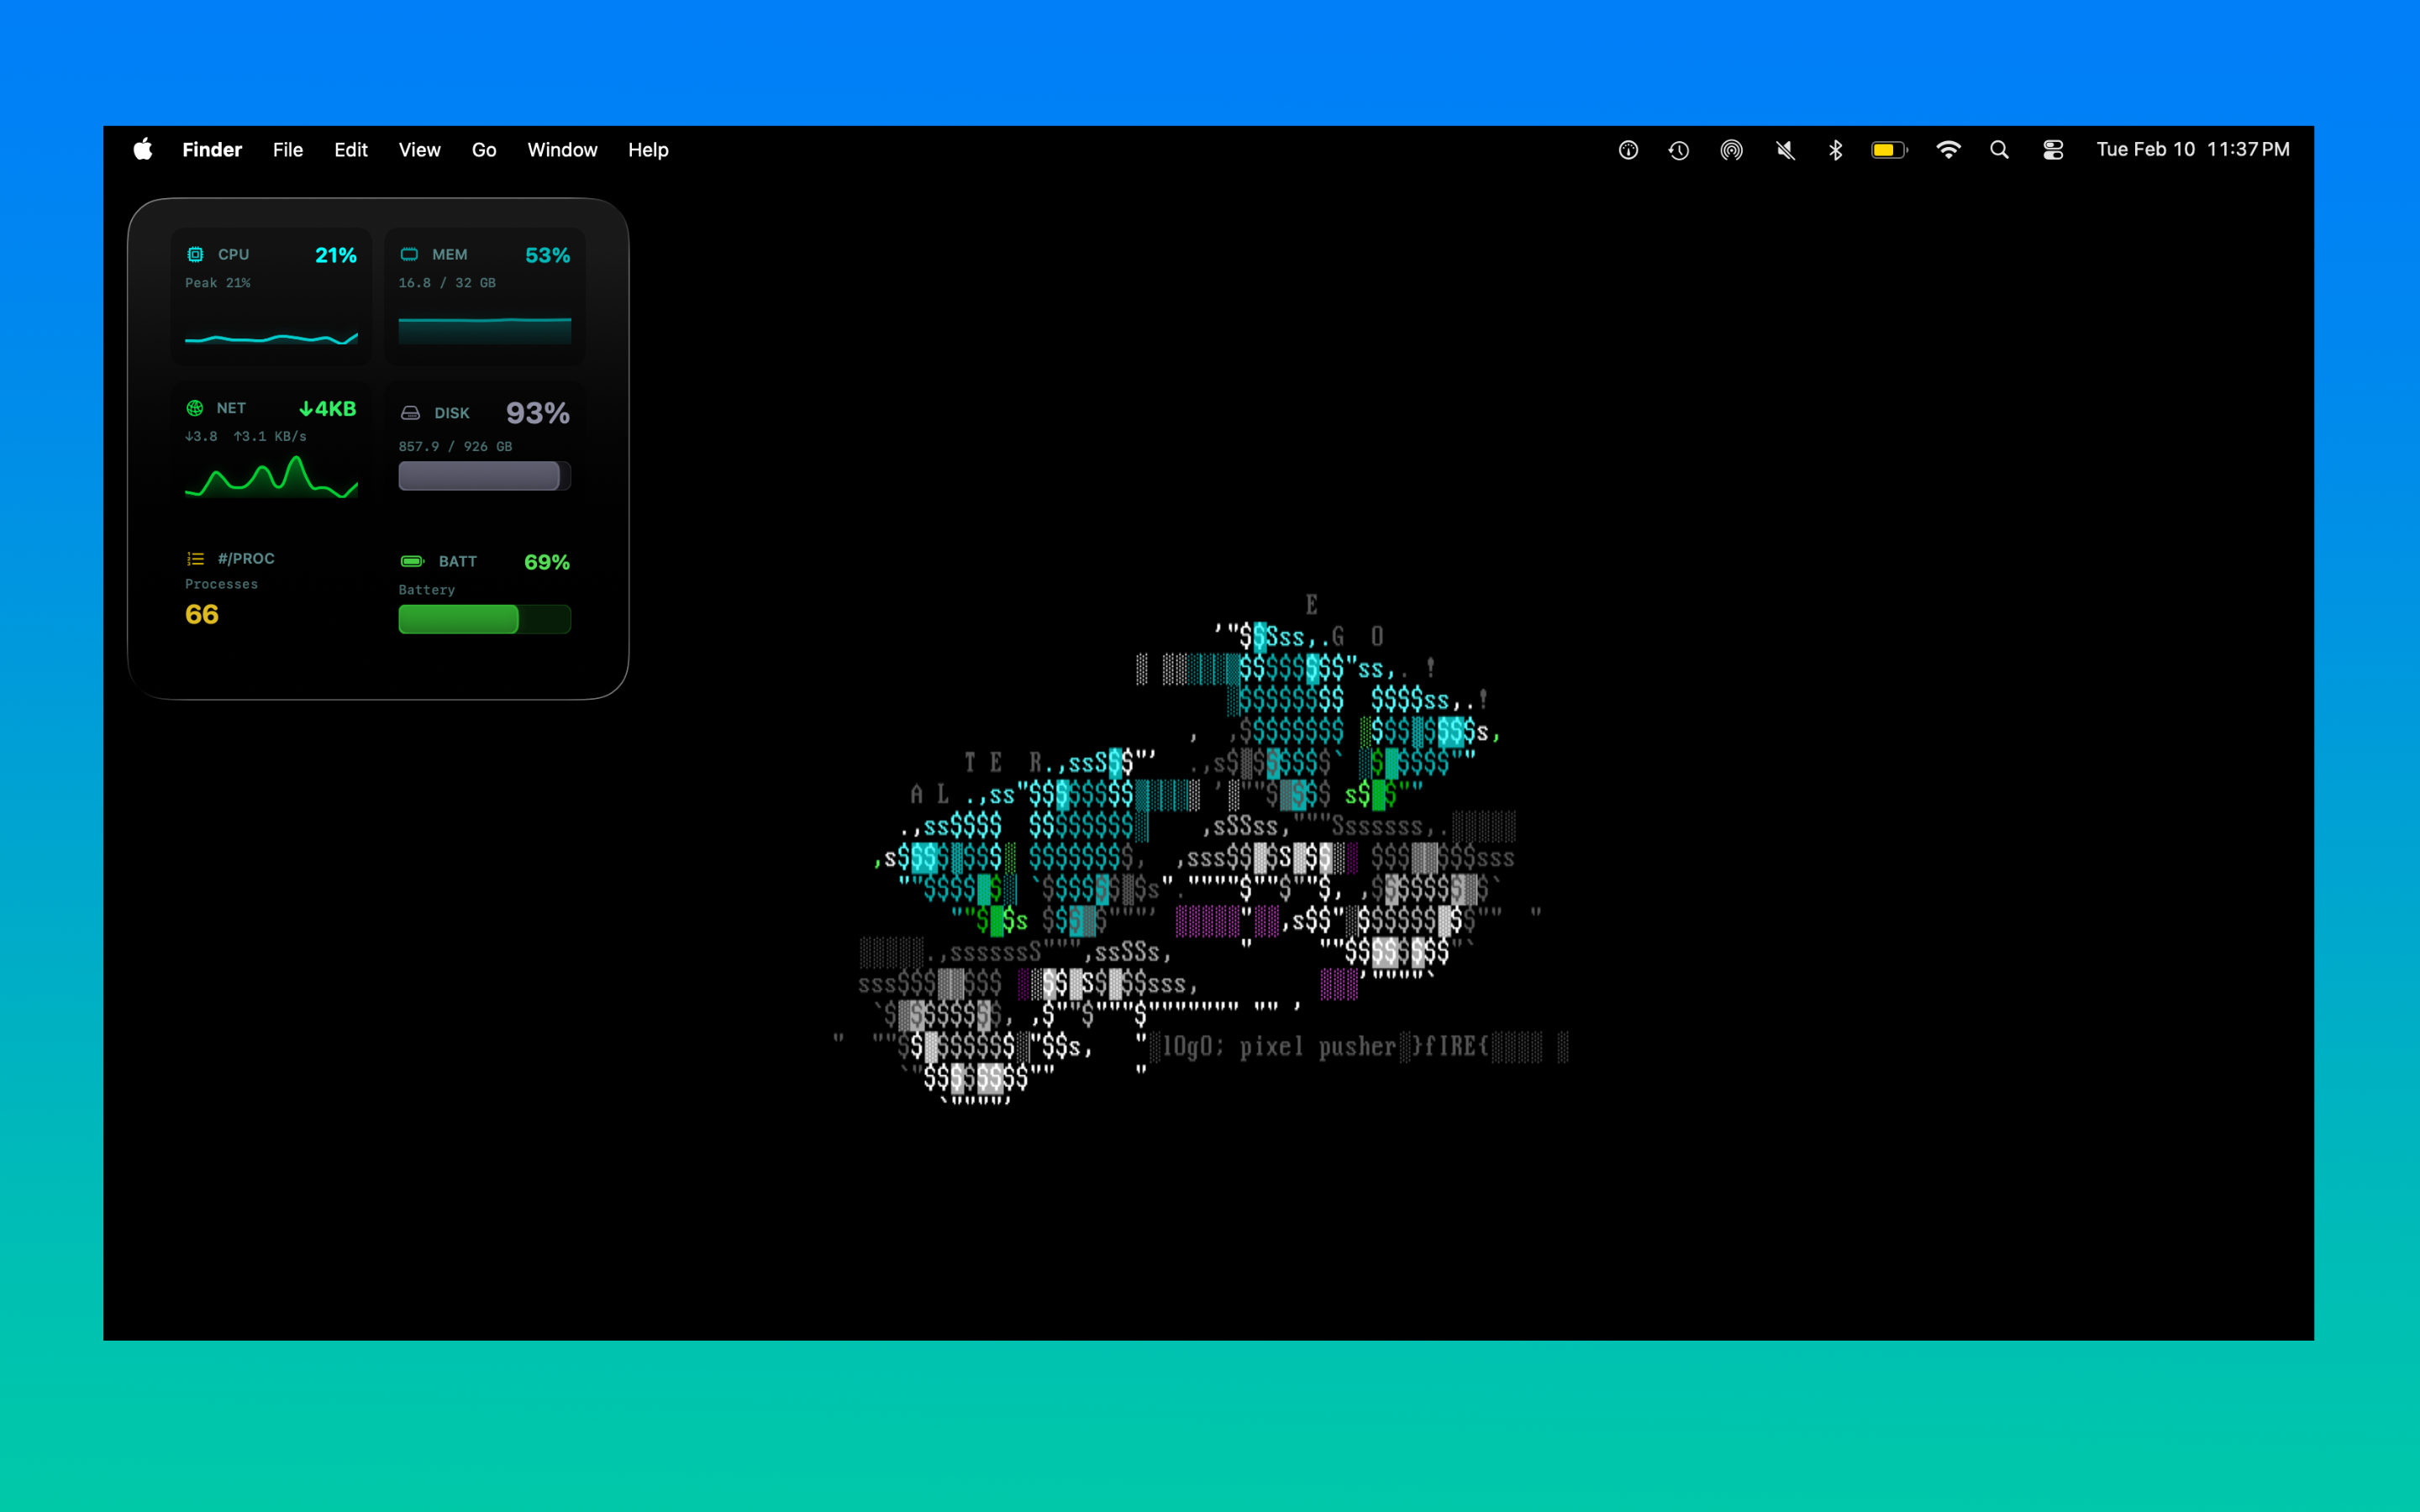The width and height of the screenshot is (2420, 1512).
Task: Select the CPU chip icon in the widget
Action: [196, 255]
